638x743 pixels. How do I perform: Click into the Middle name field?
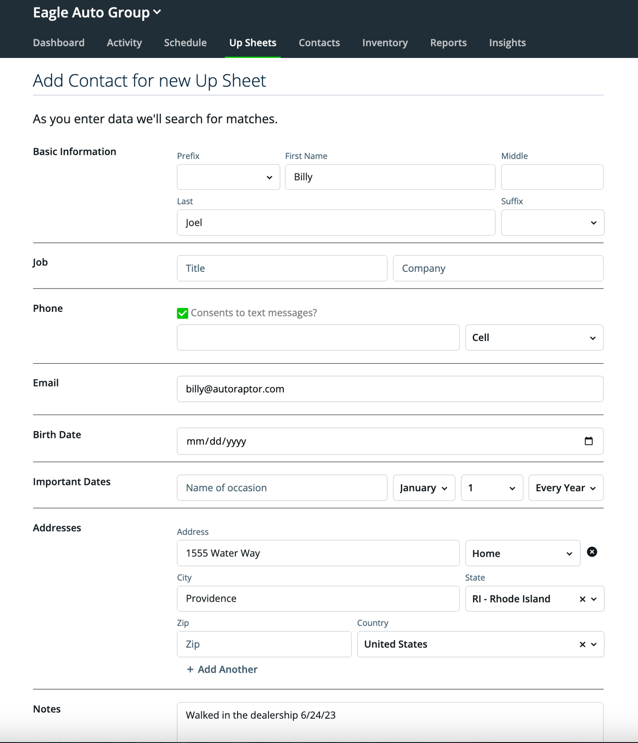coord(552,177)
